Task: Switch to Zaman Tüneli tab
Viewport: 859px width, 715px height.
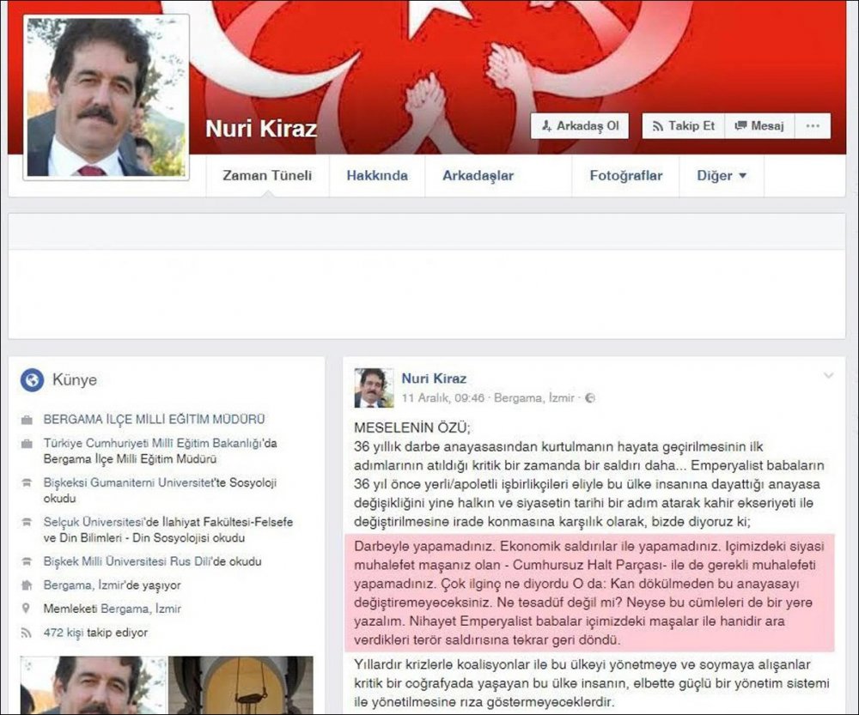Action: (267, 176)
